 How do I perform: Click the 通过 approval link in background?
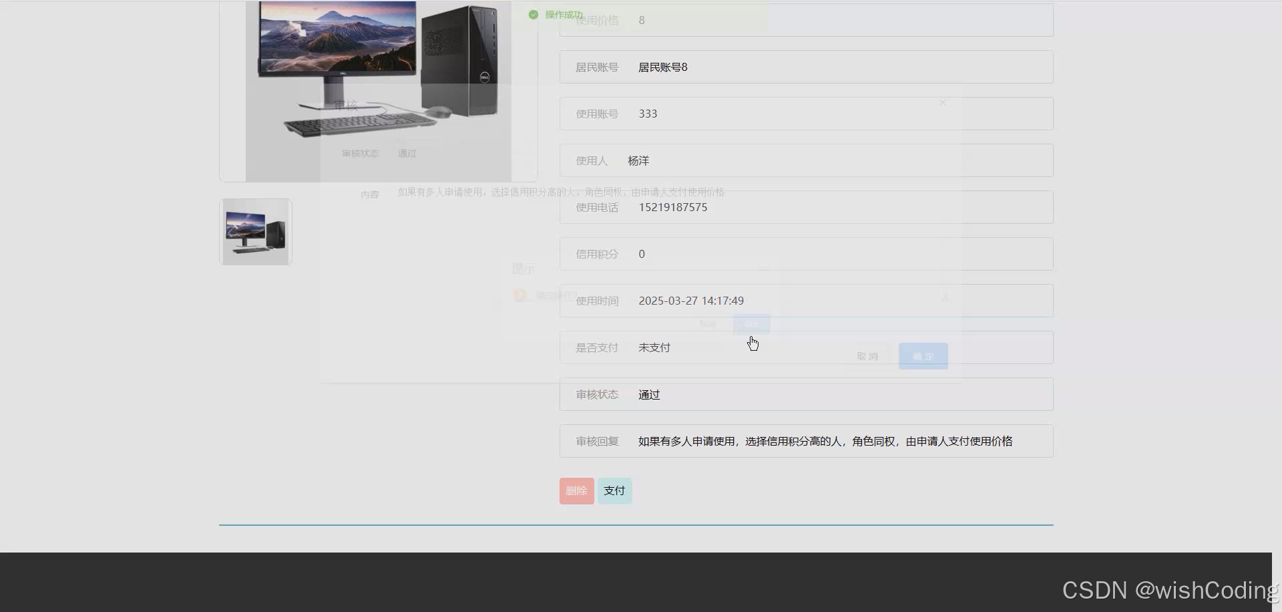point(407,153)
